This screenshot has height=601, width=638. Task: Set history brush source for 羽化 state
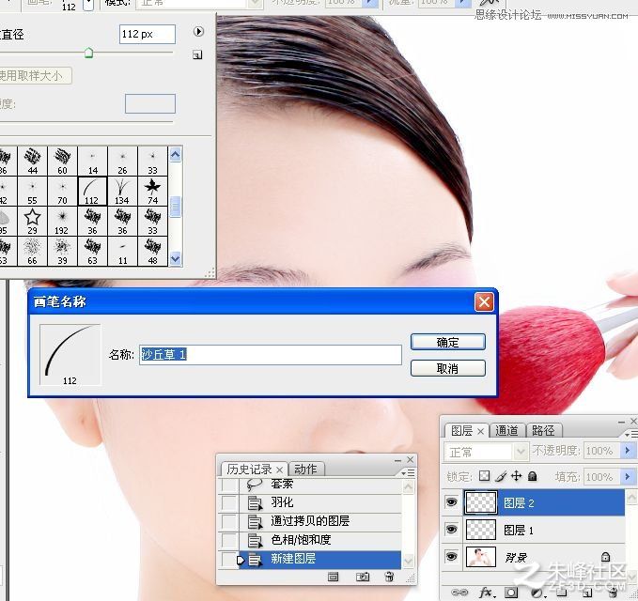[228, 503]
